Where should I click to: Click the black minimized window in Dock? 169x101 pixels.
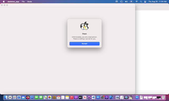[159, 98]
